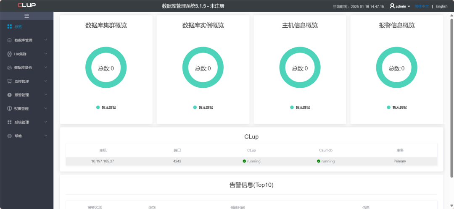Screen dimensions: 454x209
Task: Open the 数据库备份 menu item
Action: [x=26, y=67]
